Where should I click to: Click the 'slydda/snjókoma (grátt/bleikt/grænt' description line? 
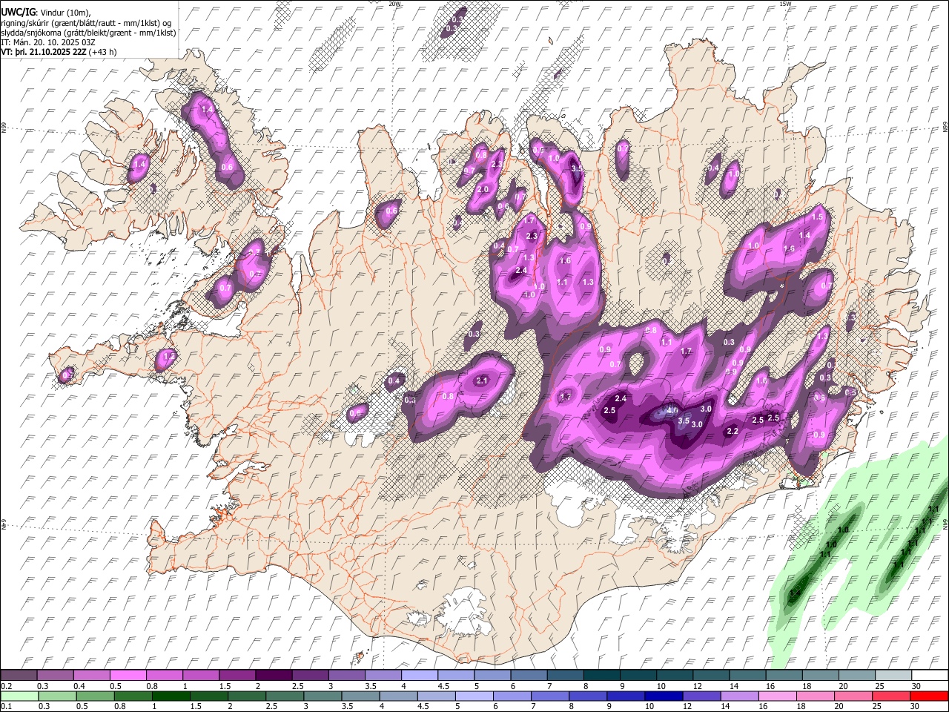[88, 33]
